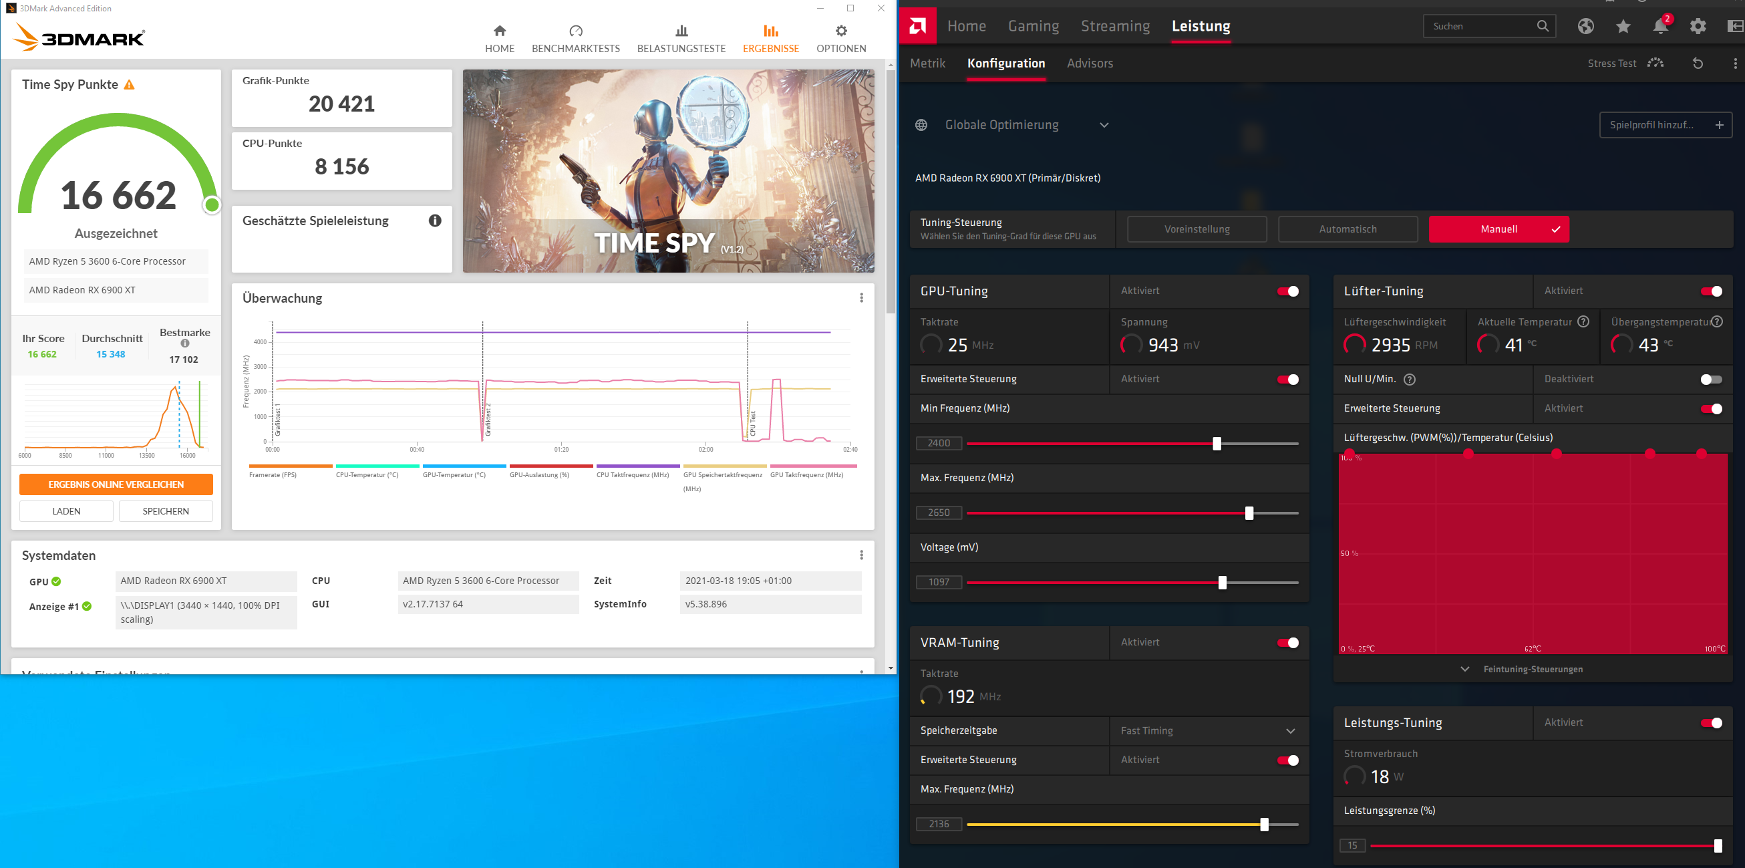The image size is (1745, 868).
Task: Open the Speicherzeitgabe Fast Timing dropdown
Action: point(1290,730)
